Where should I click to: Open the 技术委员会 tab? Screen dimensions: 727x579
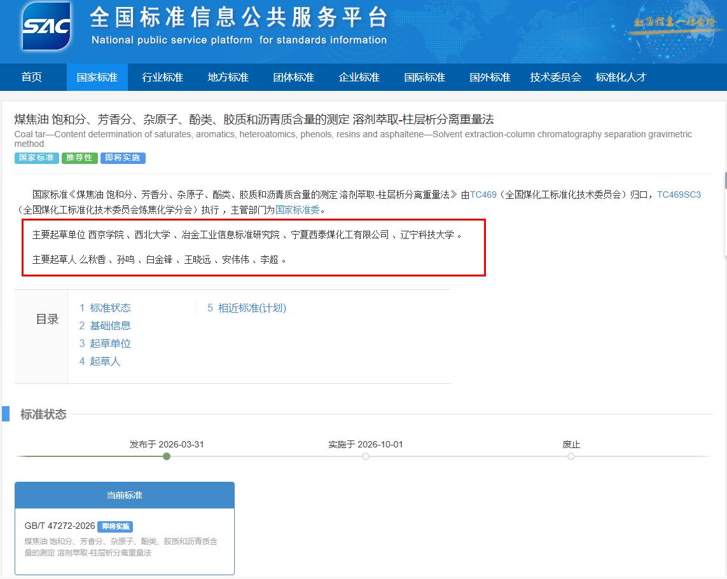(556, 78)
